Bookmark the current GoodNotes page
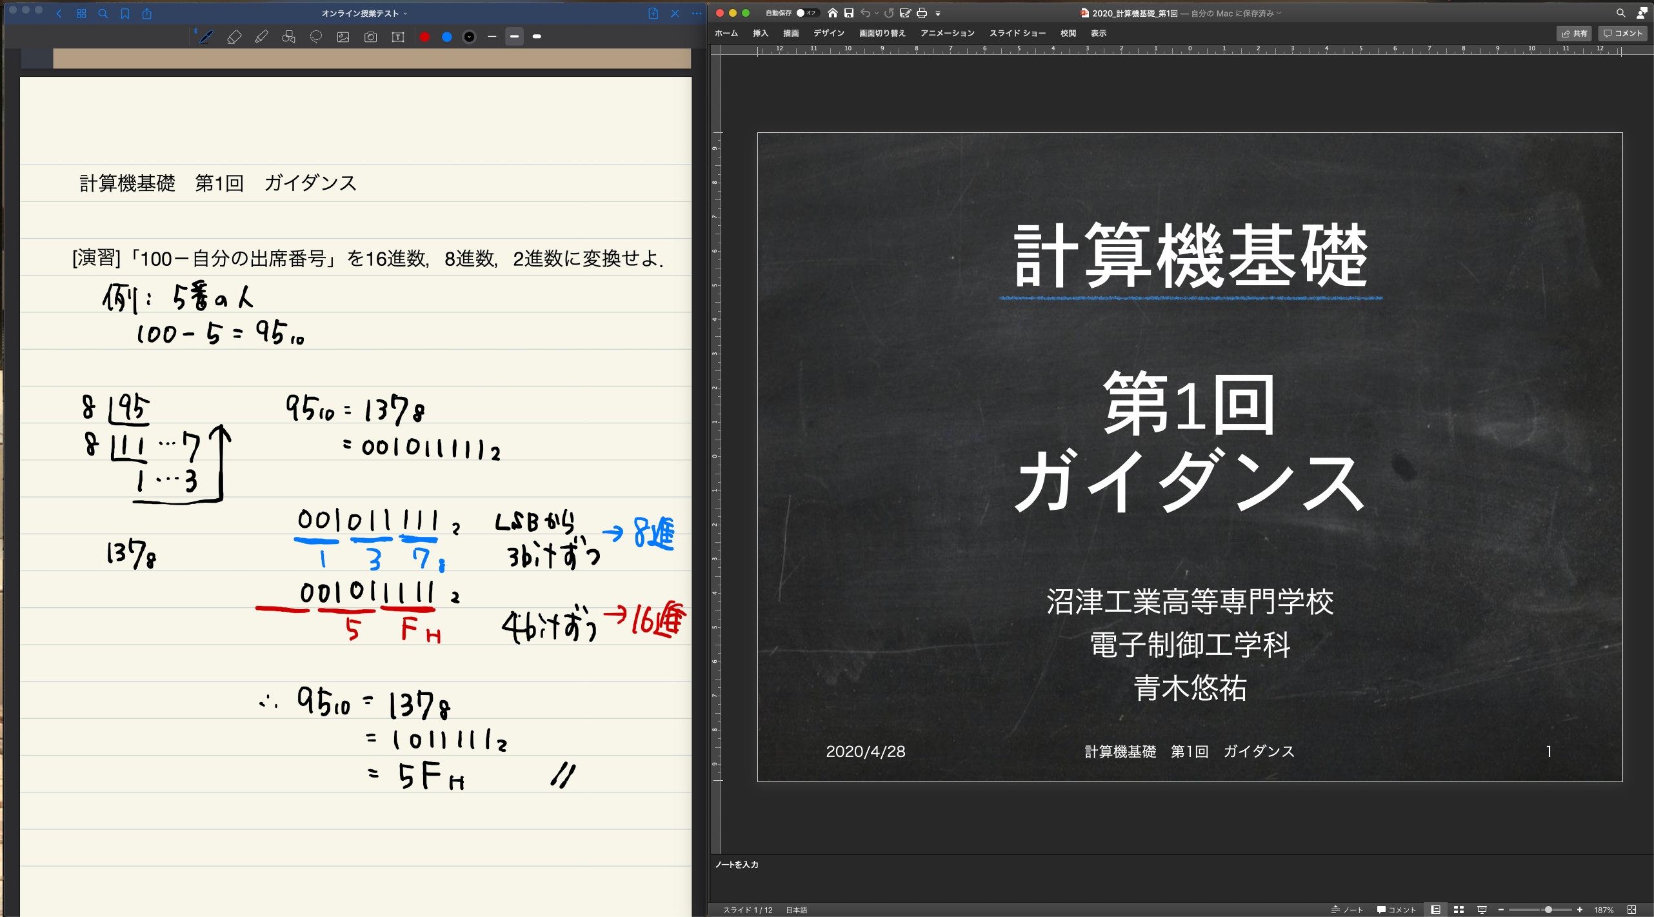This screenshot has height=917, width=1654. click(125, 14)
